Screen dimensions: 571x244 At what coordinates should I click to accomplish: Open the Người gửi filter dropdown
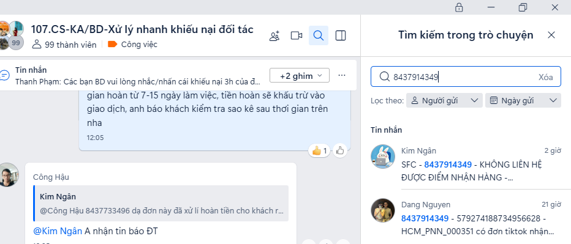[x=444, y=100]
